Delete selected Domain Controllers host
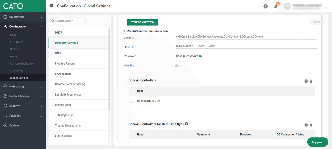332x149 pixels. pos(311,81)
